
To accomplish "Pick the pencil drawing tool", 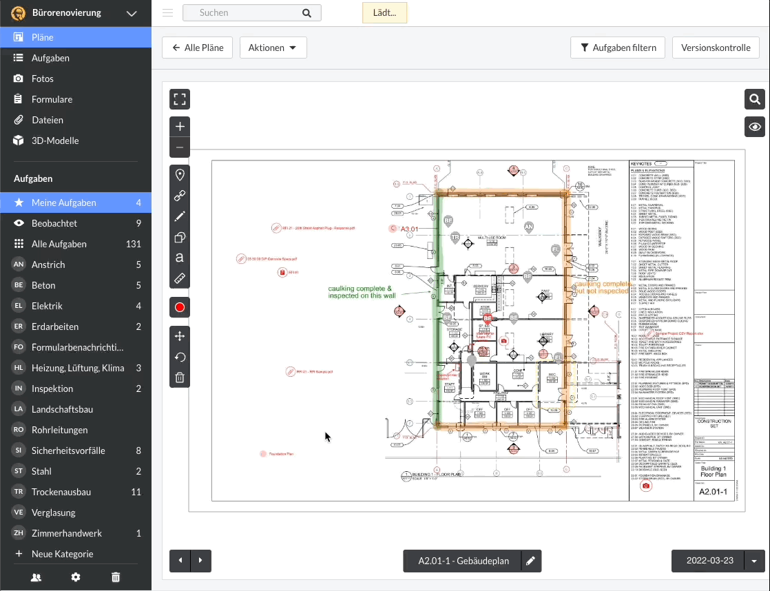I will [180, 216].
